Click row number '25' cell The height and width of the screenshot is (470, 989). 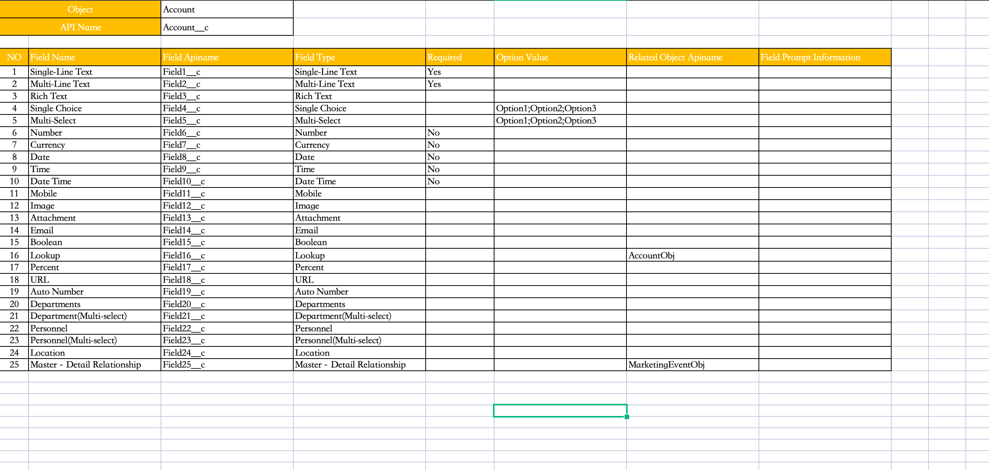point(14,365)
